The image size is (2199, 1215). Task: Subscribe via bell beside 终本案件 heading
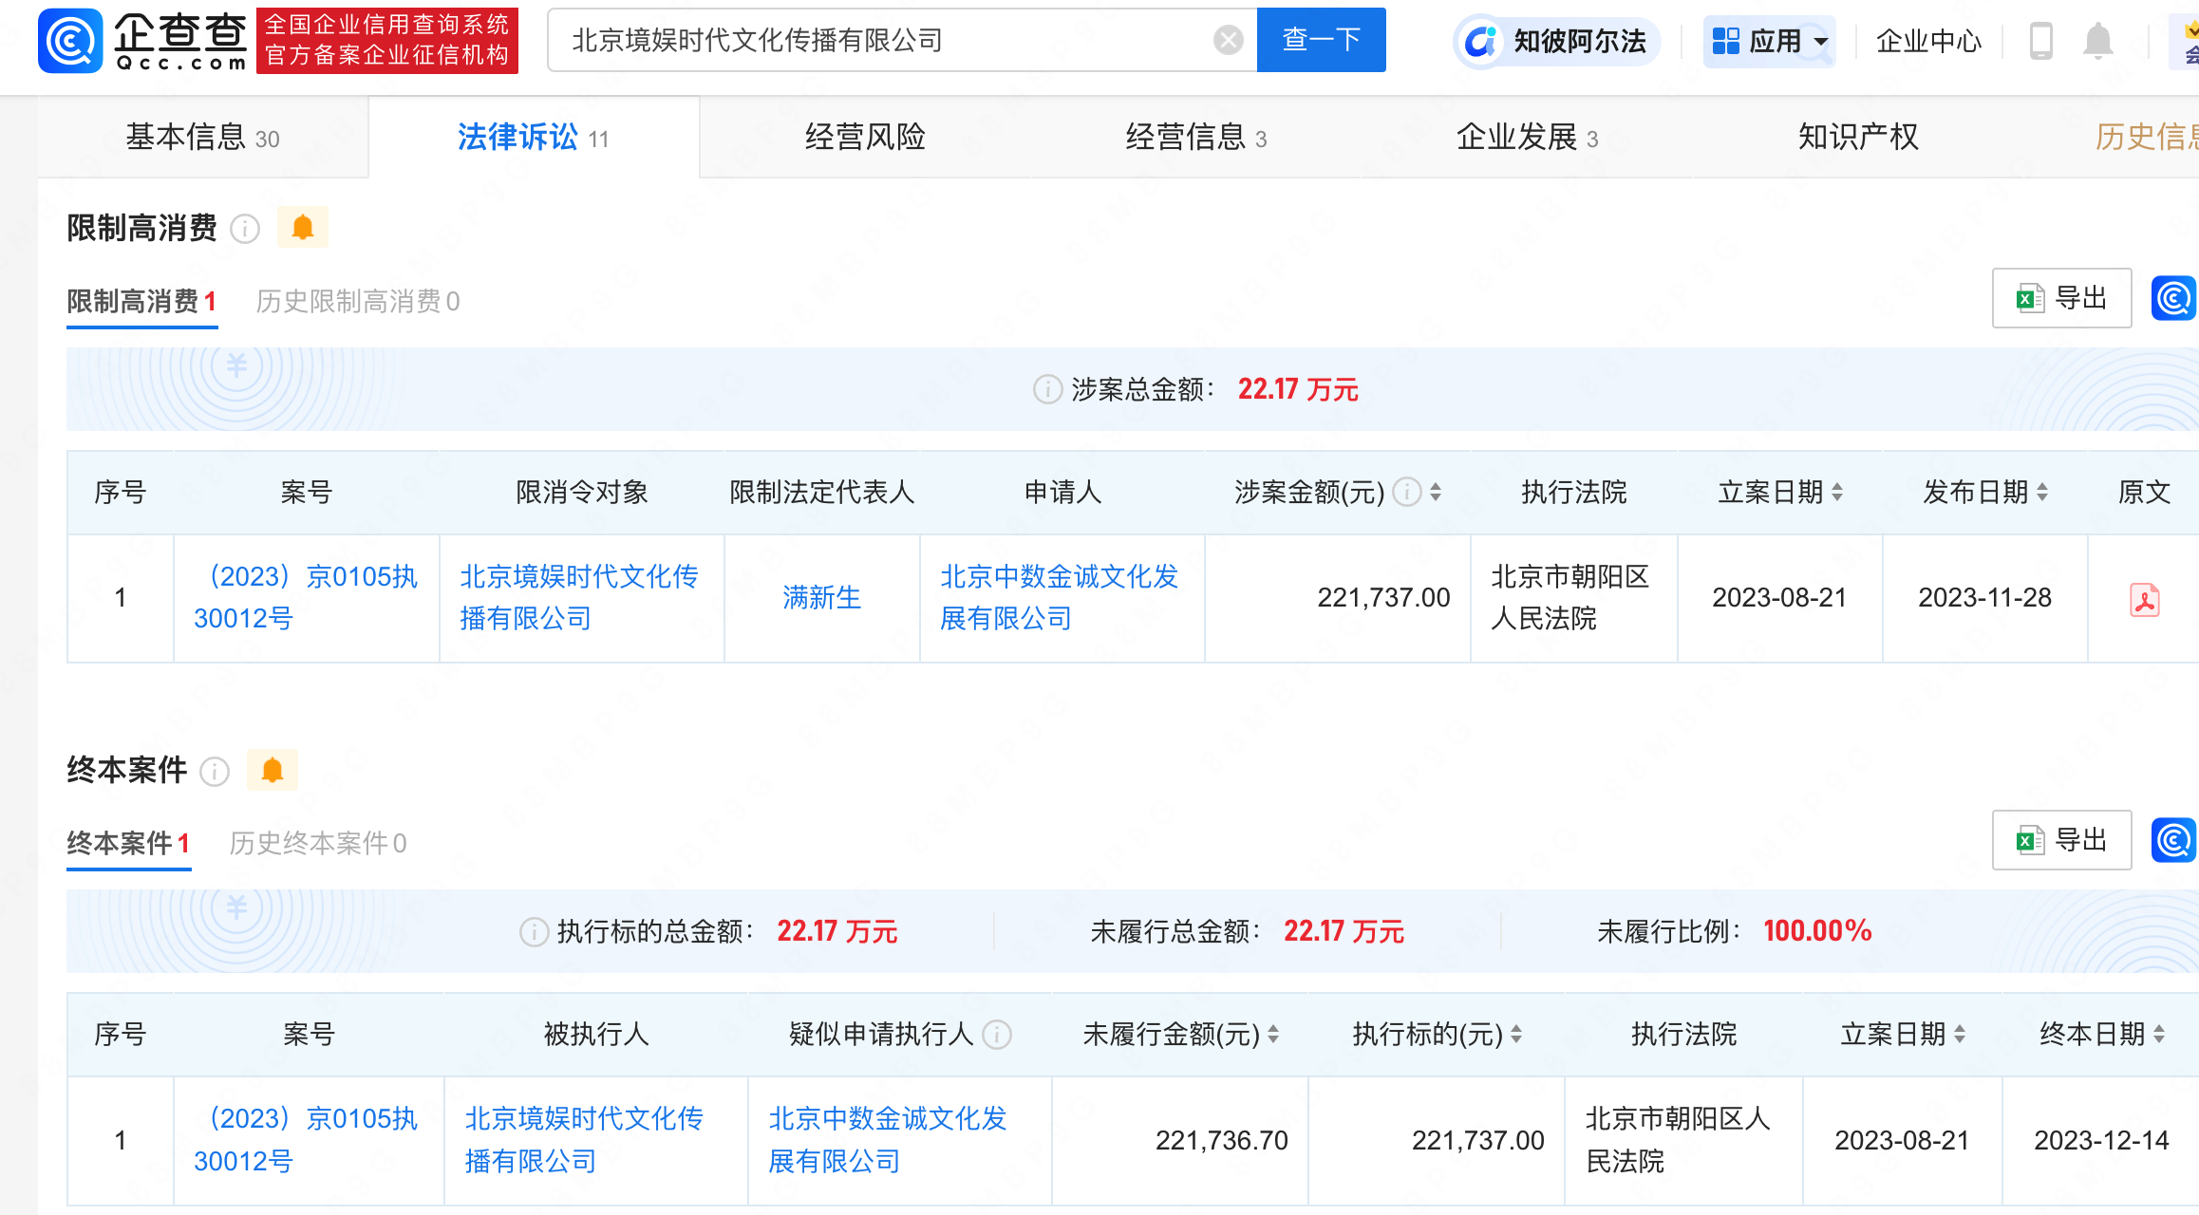tap(273, 770)
